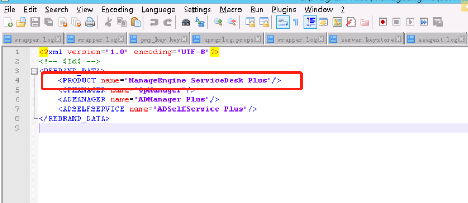Toggle synchronized horizontal scrolling
468x203 pixels.
tap(264, 22)
